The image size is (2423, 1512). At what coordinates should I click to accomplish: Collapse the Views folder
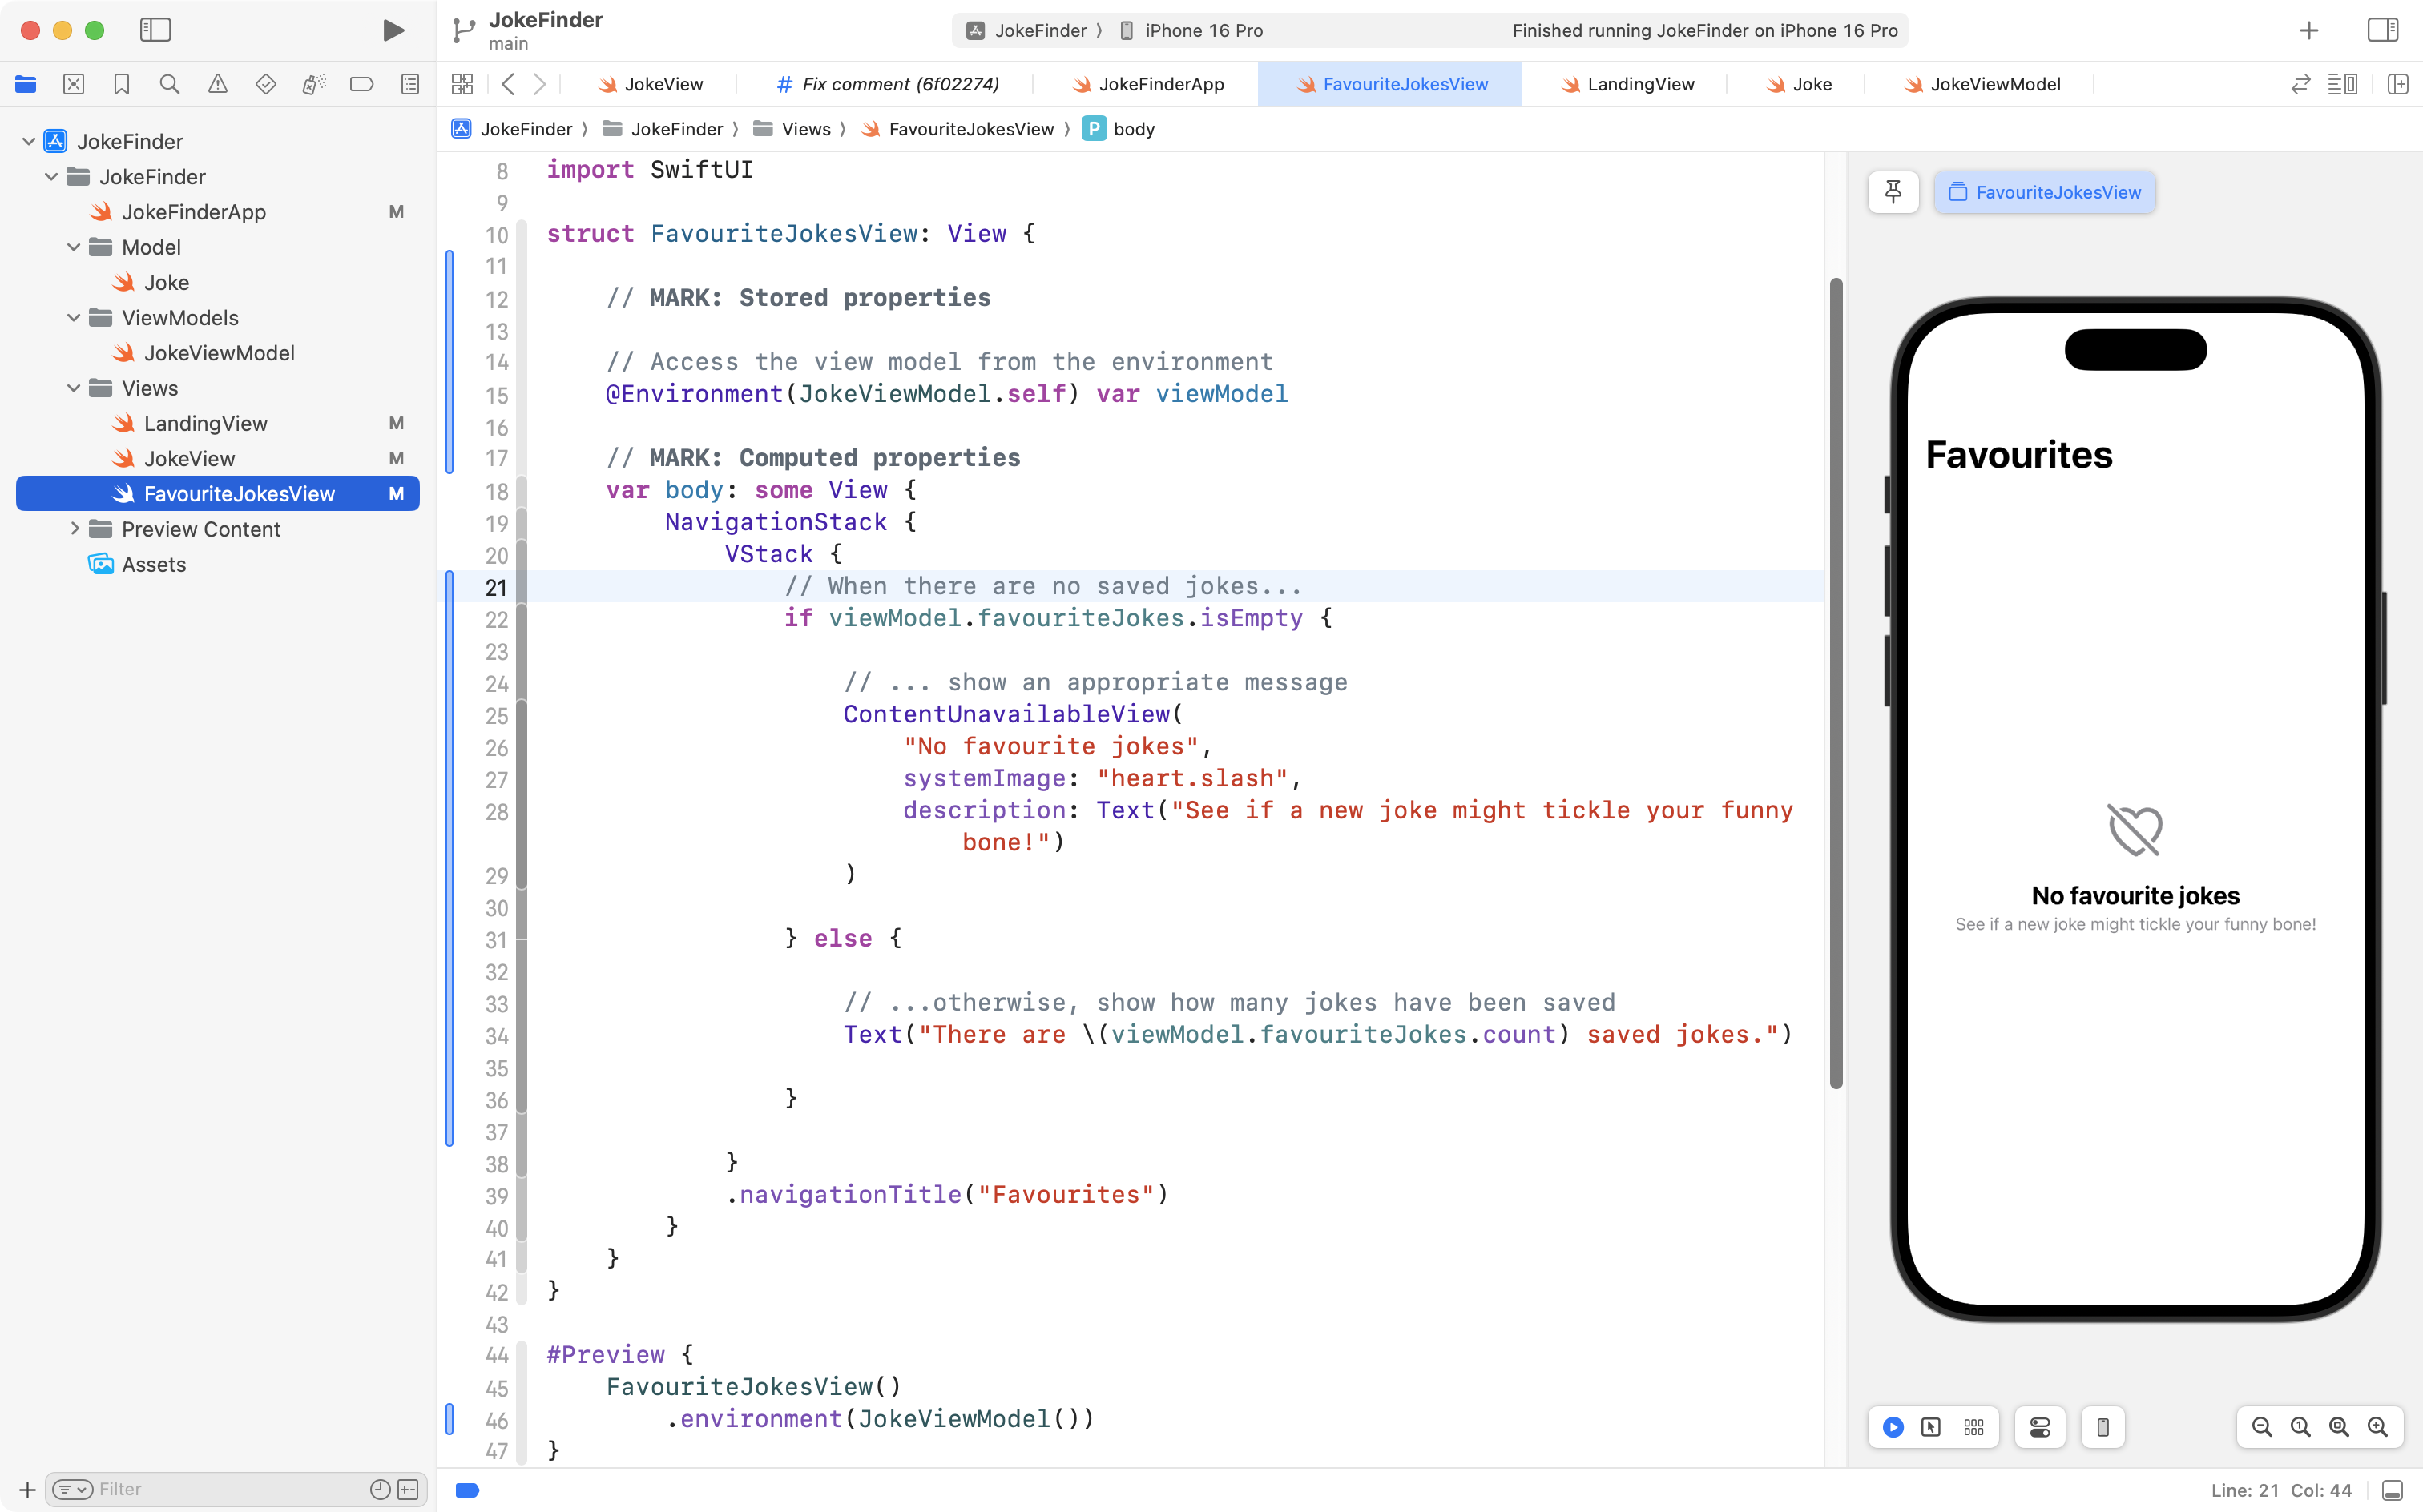[73, 388]
